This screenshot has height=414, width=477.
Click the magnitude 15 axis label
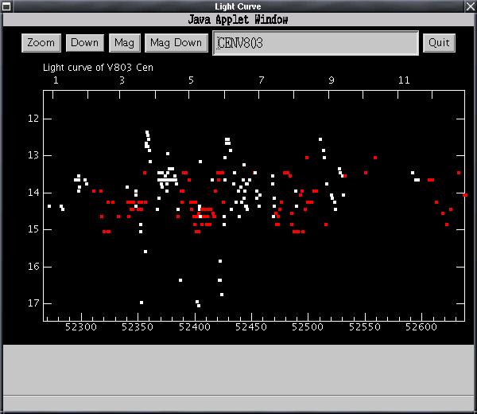click(x=33, y=229)
